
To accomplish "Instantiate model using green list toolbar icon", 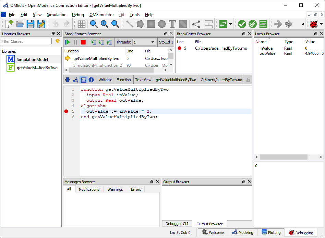I will (x=263, y=24).
